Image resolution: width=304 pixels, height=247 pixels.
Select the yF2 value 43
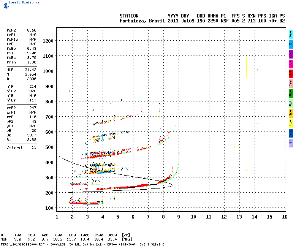34,122
